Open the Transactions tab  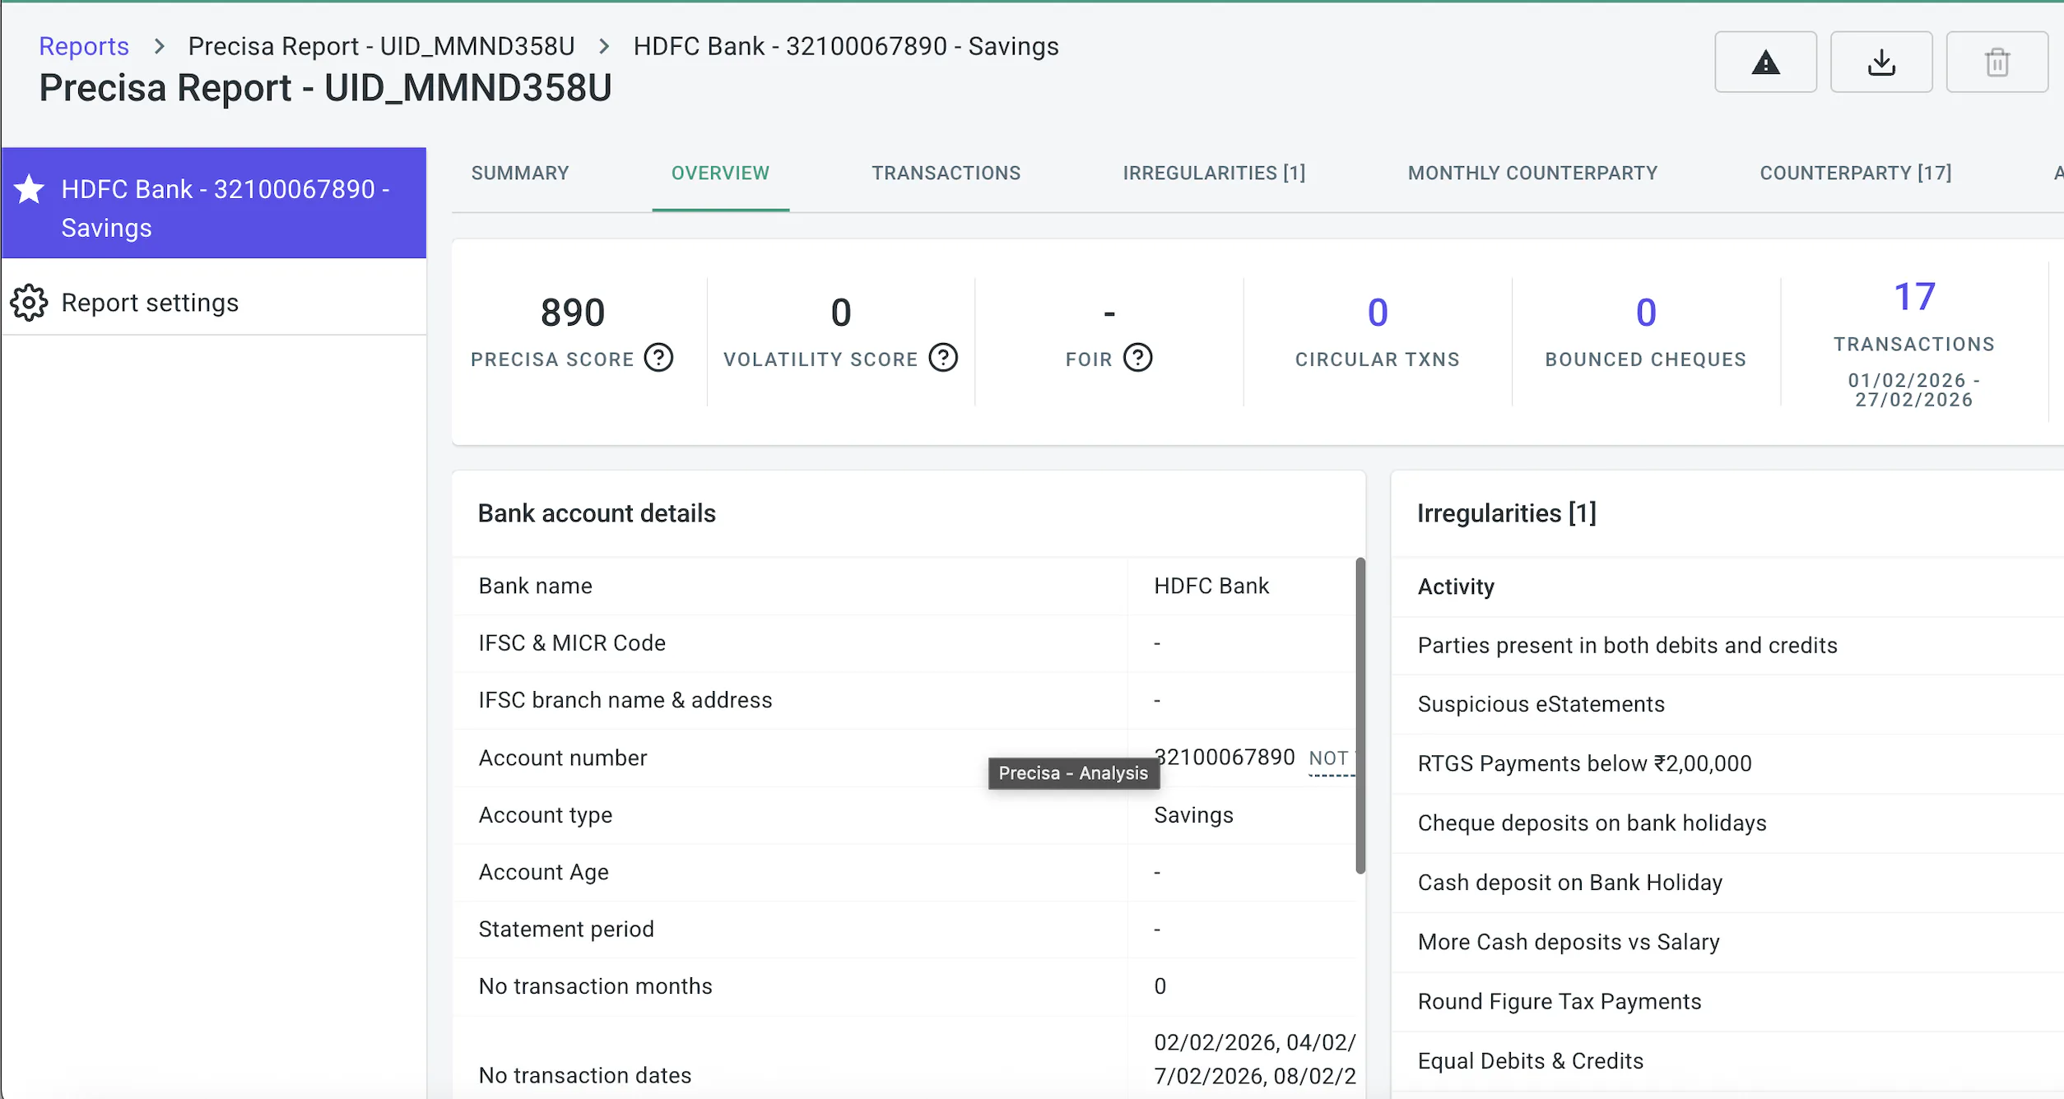pyautogui.click(x=946, y=173)
